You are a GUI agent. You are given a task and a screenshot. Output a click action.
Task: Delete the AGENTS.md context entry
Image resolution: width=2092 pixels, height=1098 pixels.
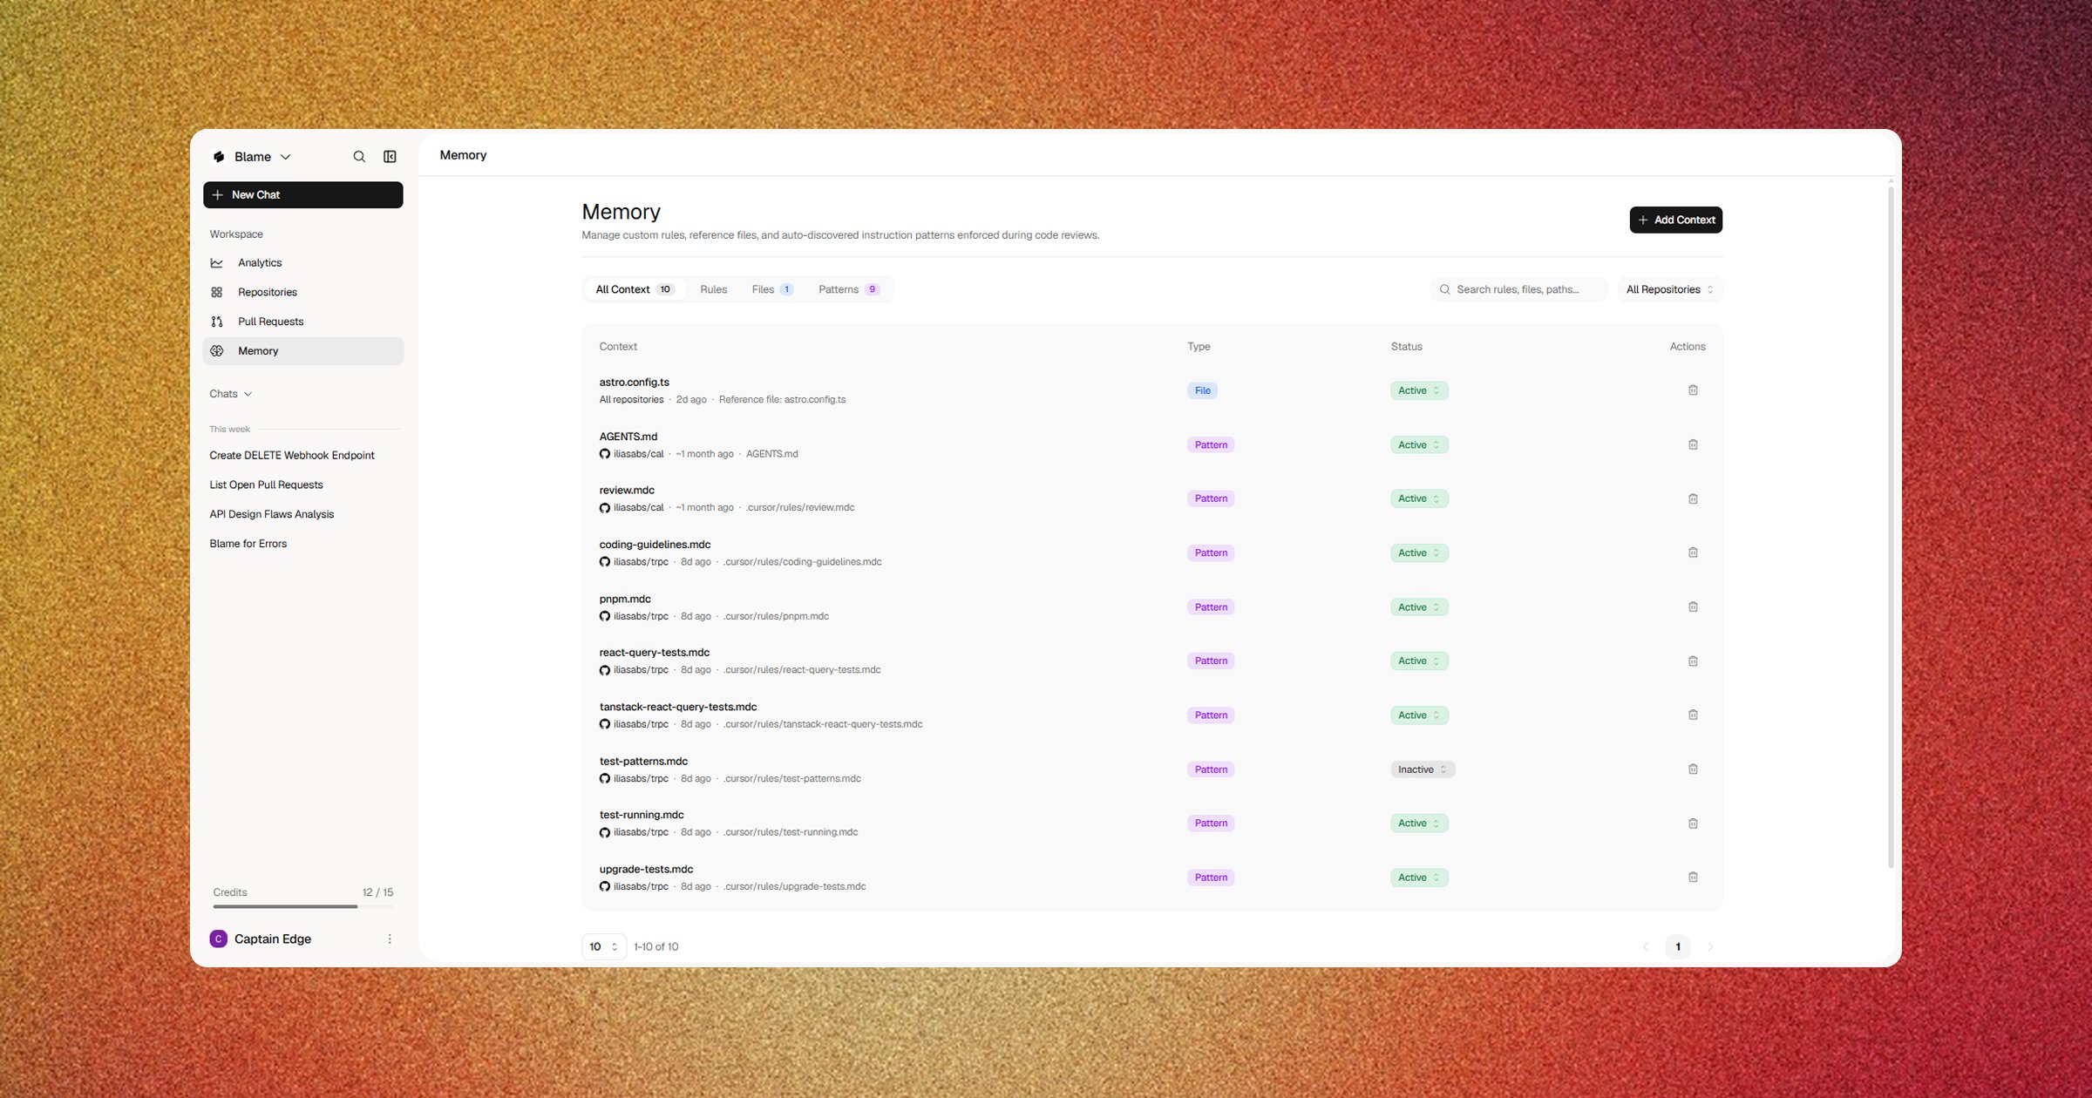(x=1693, y=444)
